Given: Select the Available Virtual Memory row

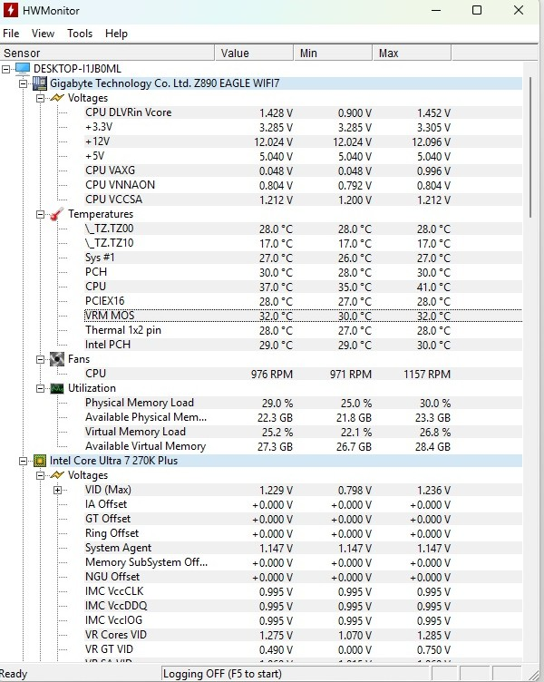Looking at the screenshot, I should coord(303,446).
